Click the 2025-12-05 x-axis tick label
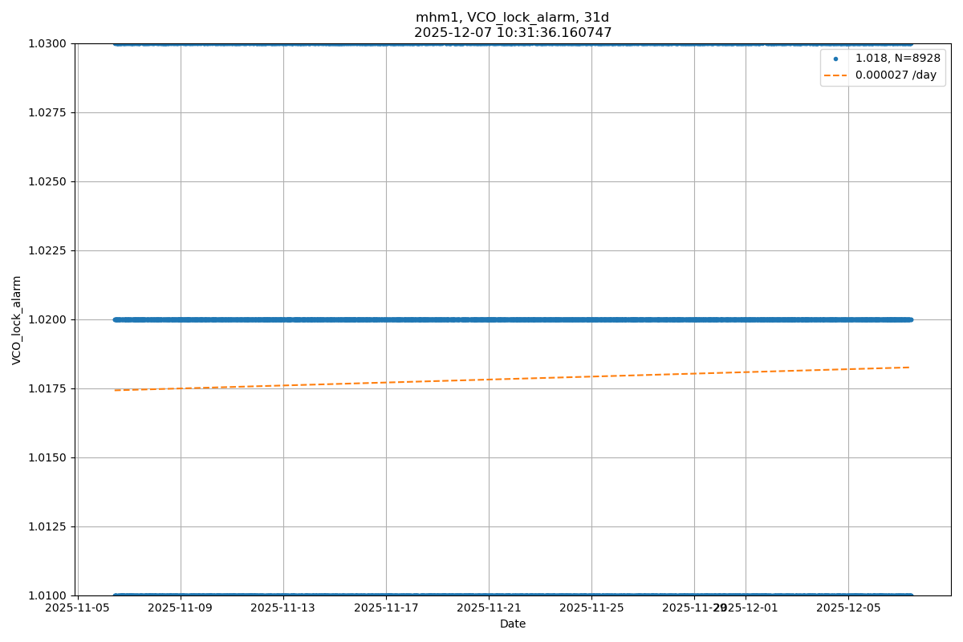963x642 pixels. click(848, 608)
